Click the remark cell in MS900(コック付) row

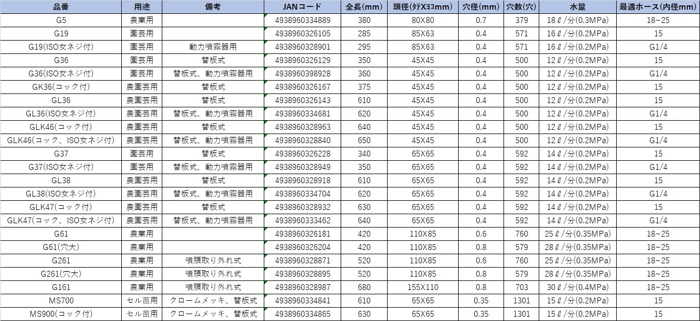tap(213, 314)
